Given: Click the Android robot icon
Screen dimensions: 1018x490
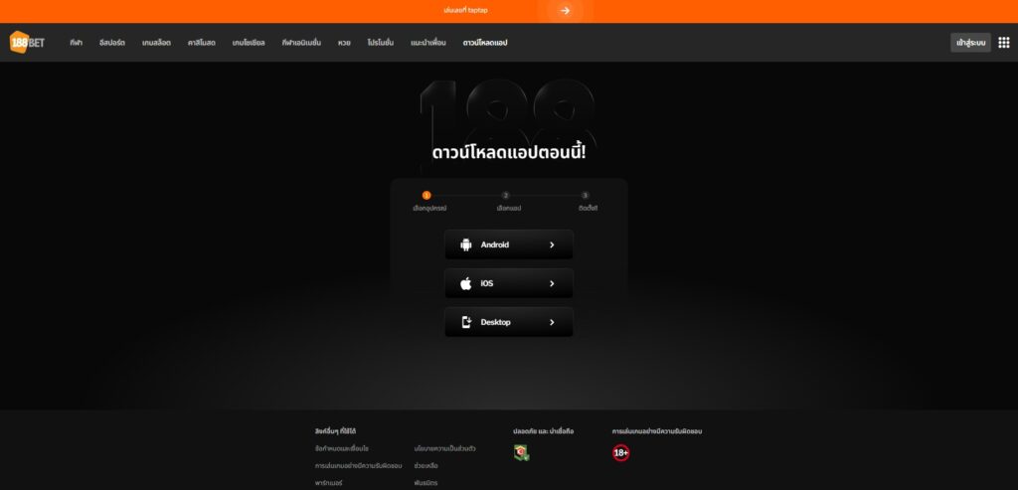Looking at the screenshot, I should click(465, 245).
